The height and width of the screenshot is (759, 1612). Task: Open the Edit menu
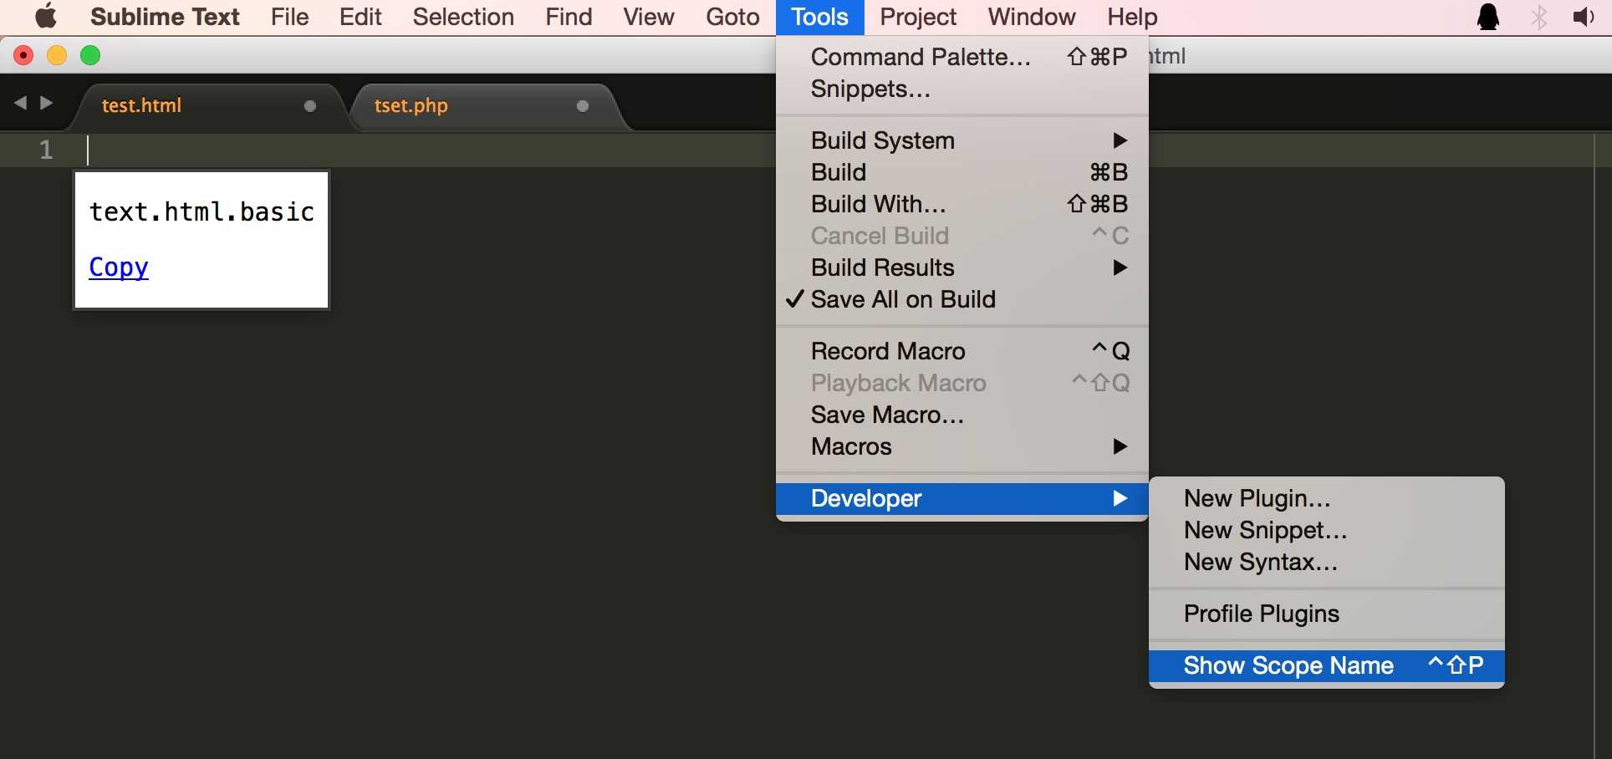tap(360, 17)
